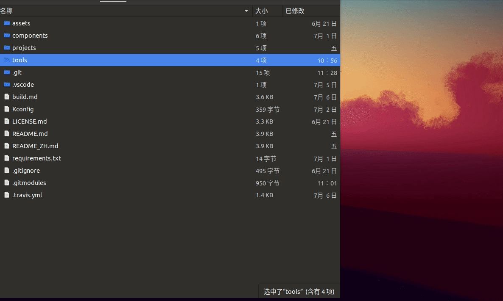503x301 pixels.
Task: Click the components folder icon
Action: click(x=7, y=35)
